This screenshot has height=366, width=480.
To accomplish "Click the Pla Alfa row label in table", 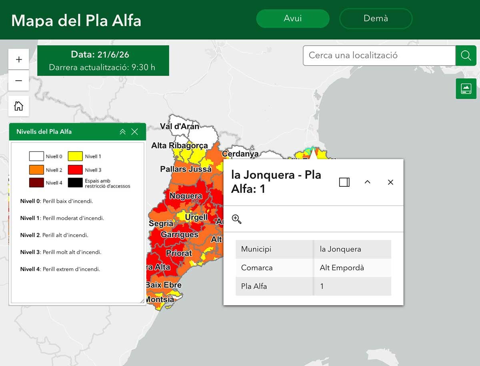I will coord(254,286).
